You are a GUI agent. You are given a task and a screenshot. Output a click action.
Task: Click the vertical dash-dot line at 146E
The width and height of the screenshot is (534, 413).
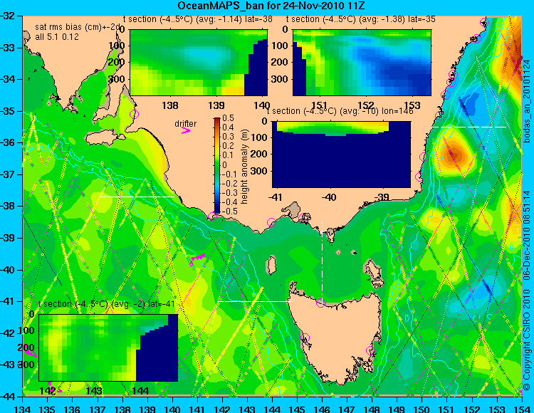322,263
